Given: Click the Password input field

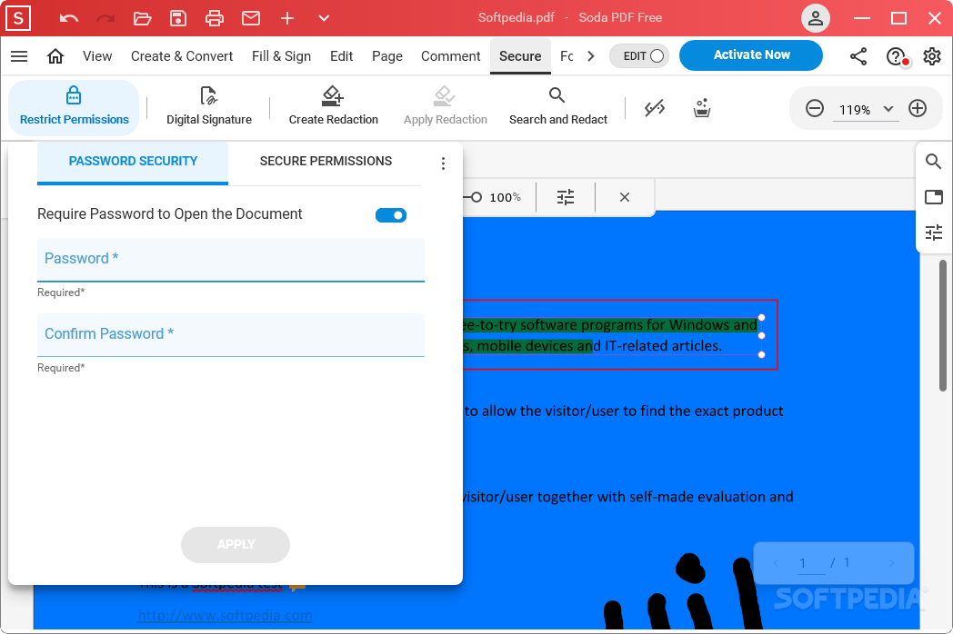Looking at the screenshot, I should 231,260.
